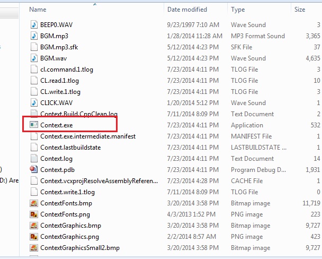The width and height of the screenshot is (322, 259).
Task: Select the ContextGraphics.bmp file name
Action: 70,226
